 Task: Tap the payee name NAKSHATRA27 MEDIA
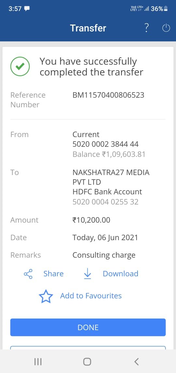[x=111, y=172]
